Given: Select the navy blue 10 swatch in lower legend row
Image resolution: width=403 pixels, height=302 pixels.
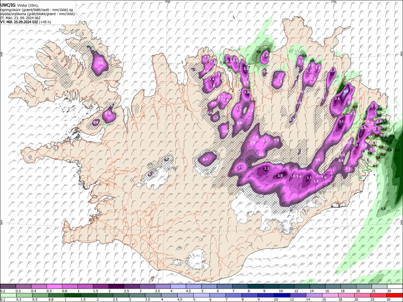Looking at the screenshot, I should 281,295.
